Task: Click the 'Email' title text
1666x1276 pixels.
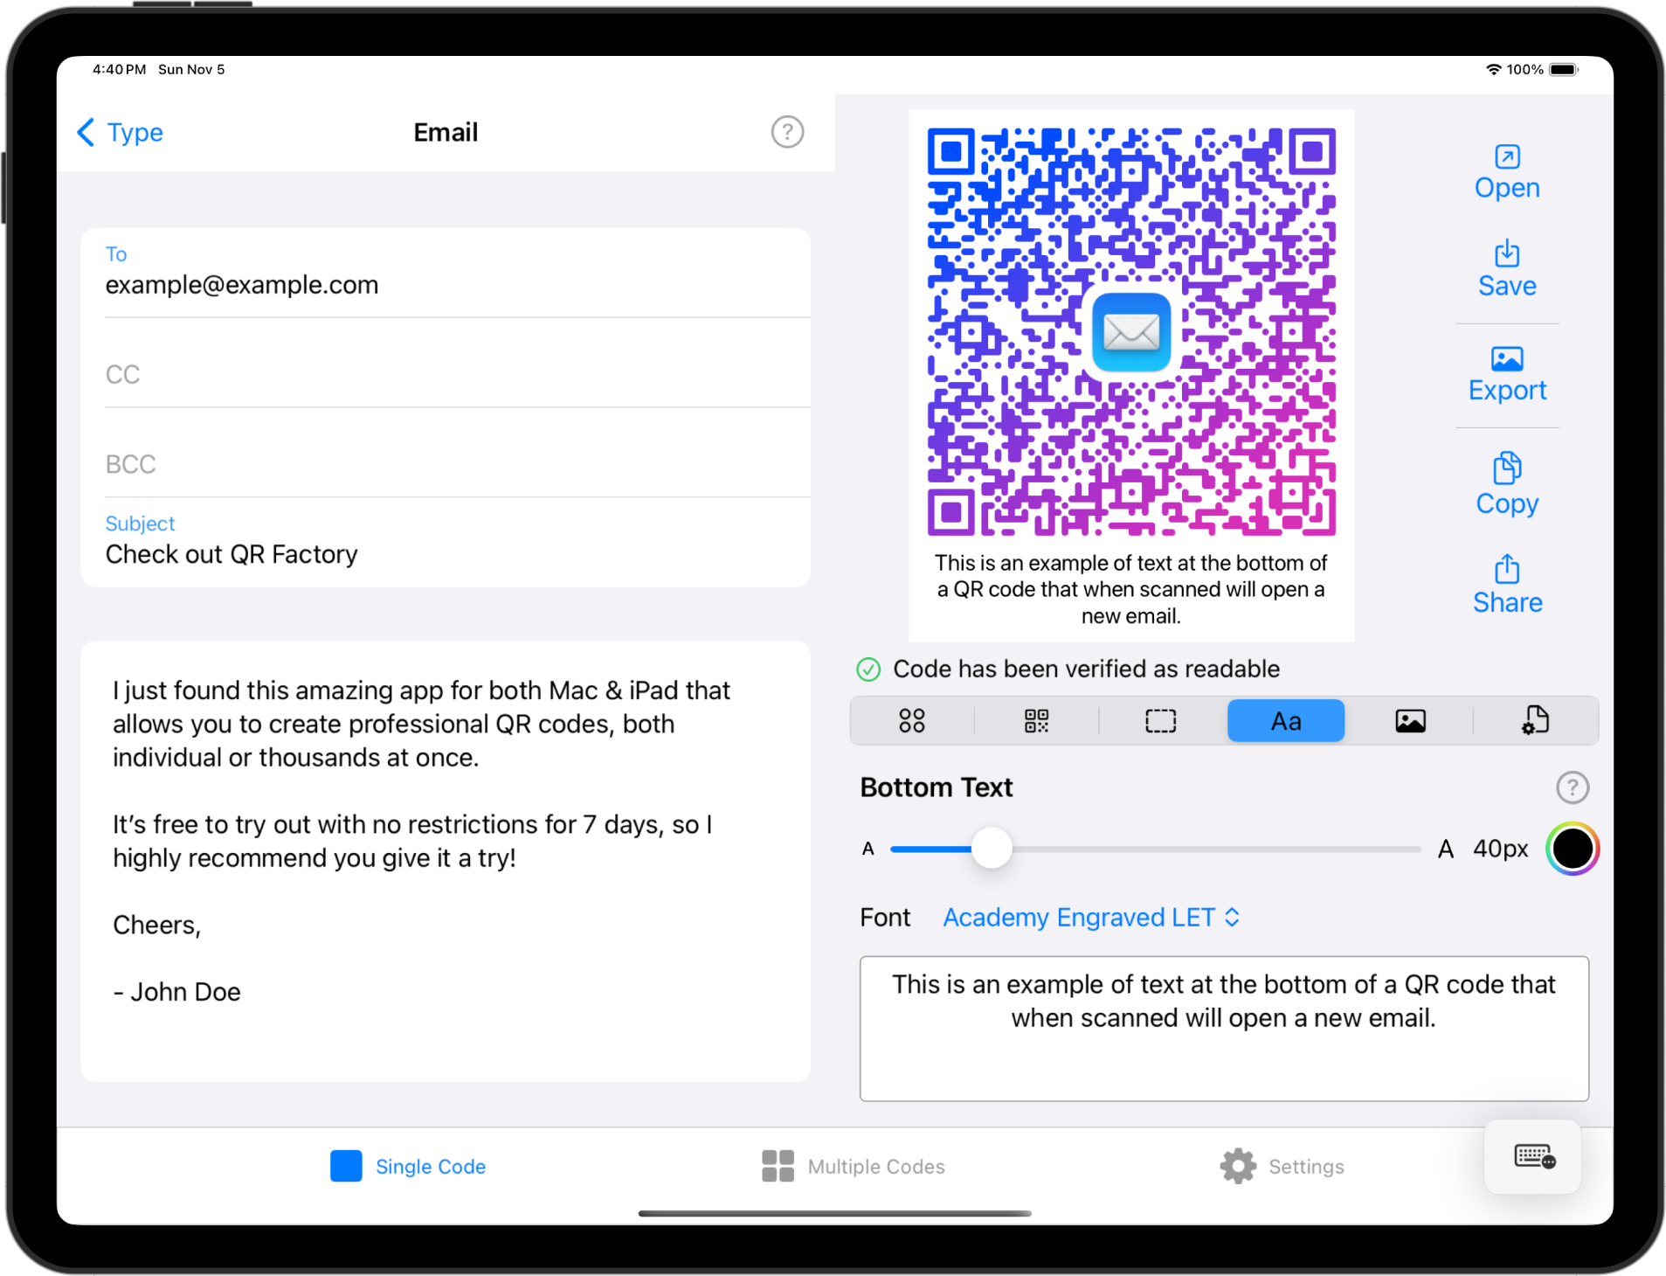Action: pos(445,132)
